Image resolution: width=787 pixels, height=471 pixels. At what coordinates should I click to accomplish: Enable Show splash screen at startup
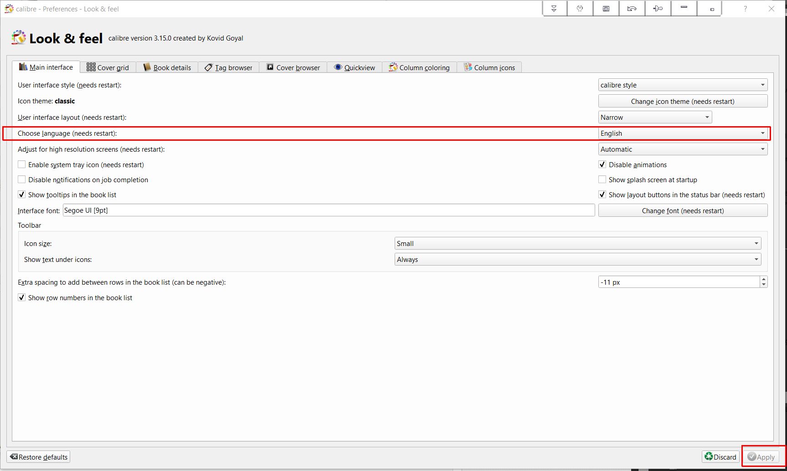tap(602, 179)
